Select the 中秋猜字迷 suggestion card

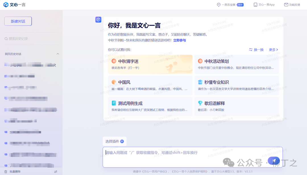(x=150, y=64)
